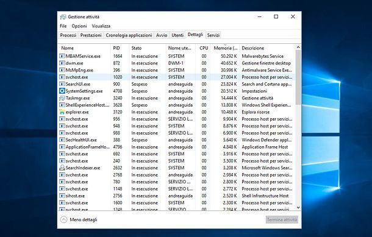The height and width of the screenshot is (237, 372).
Task: Click icon of svchost.exe PID 2768
Action: [62, 175]
